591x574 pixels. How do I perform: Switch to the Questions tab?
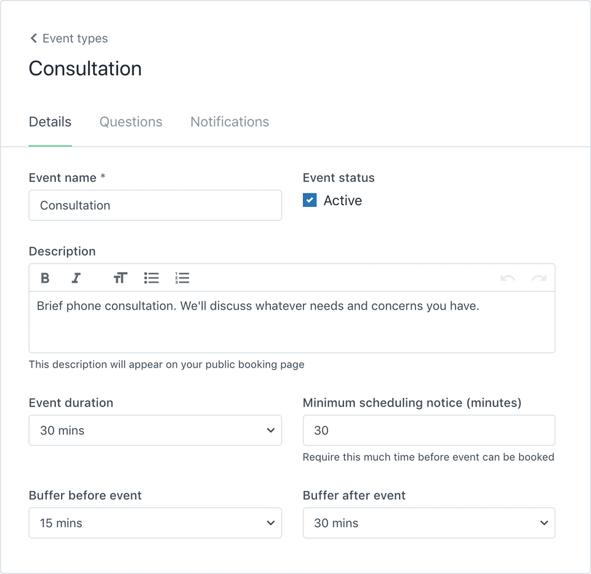[x=131, y=122]
